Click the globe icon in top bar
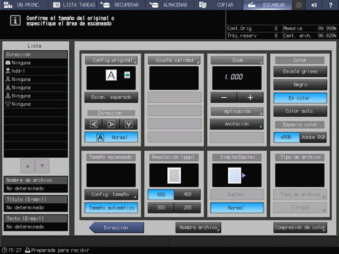The height and width of the screenshot is (254, 339). pyautogui.click(x=299, y=5)
